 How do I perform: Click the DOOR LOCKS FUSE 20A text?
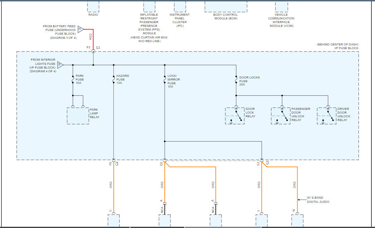coord(250,81)
